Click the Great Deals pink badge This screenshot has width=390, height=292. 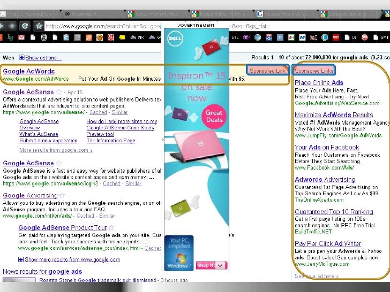click(x=214, y=116)
